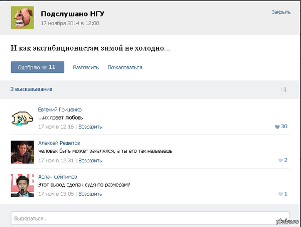Open Аслан Сейтимов's profile photo
This screenshot has height=227, width=301.
pos(22,185)
